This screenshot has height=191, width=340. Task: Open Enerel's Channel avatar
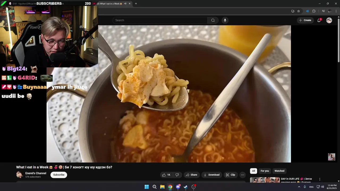19,175
